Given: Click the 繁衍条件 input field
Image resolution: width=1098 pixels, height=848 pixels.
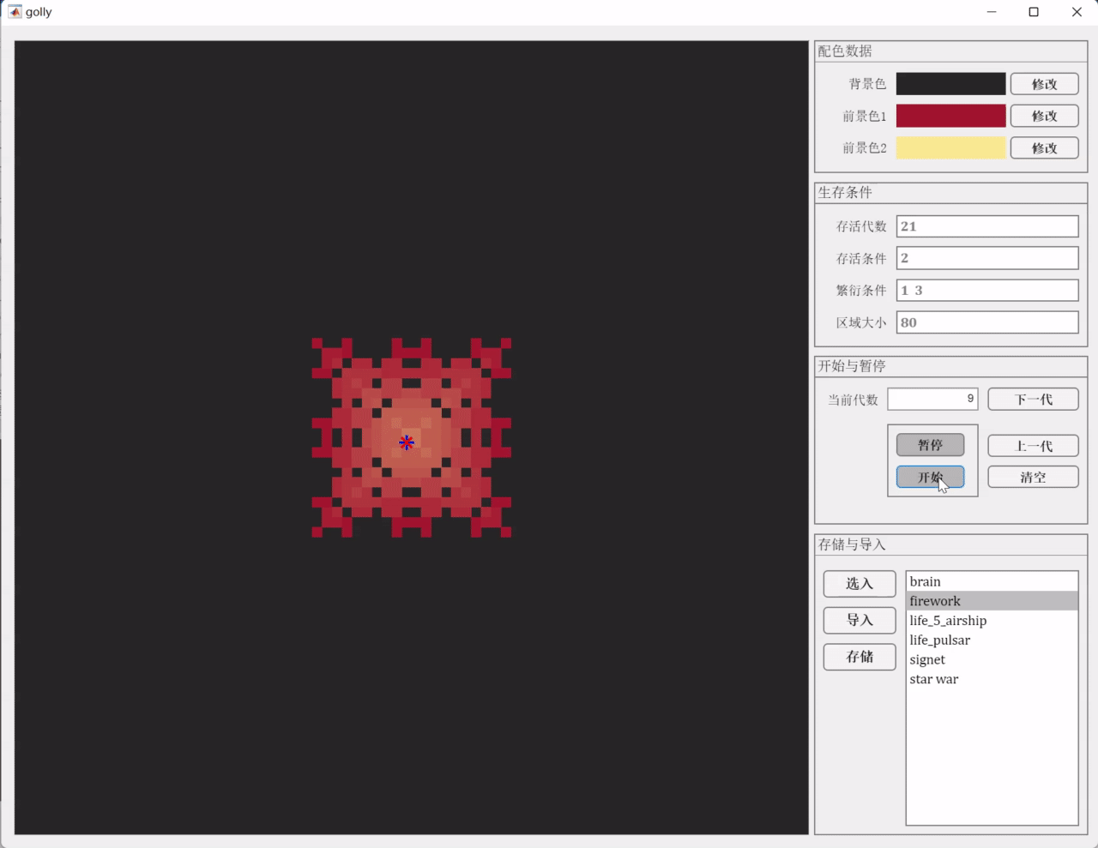Looking at the screenshot, I should (987, 291).
